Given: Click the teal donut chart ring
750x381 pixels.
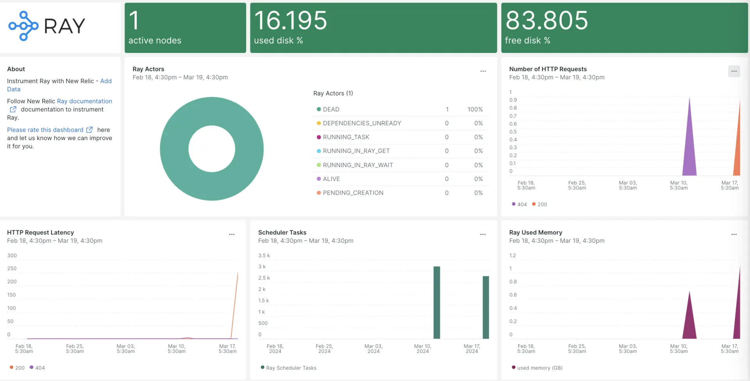Looking at the screenshot, I should coord(174,149).
